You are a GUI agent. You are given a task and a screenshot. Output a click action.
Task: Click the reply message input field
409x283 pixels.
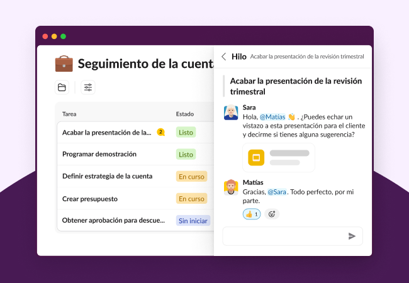(283, 236)
